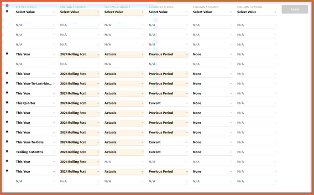The height and width of the screenshot is (195, 314).
Task: Open the This Year-To-Date report period dropdown
Action: coord(36,142)
